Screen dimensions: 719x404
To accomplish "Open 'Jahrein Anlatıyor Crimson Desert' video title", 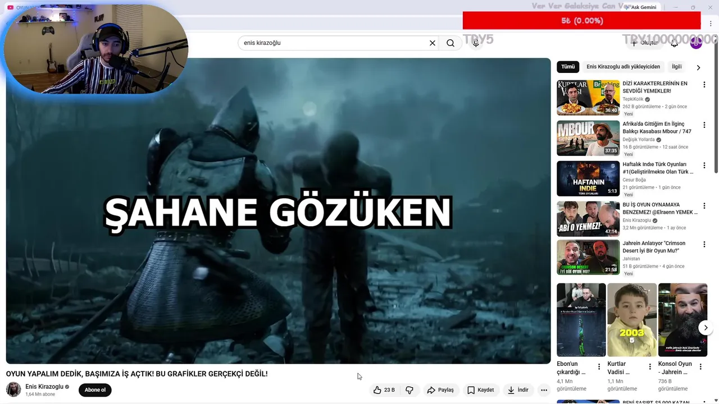I will 654,247.
